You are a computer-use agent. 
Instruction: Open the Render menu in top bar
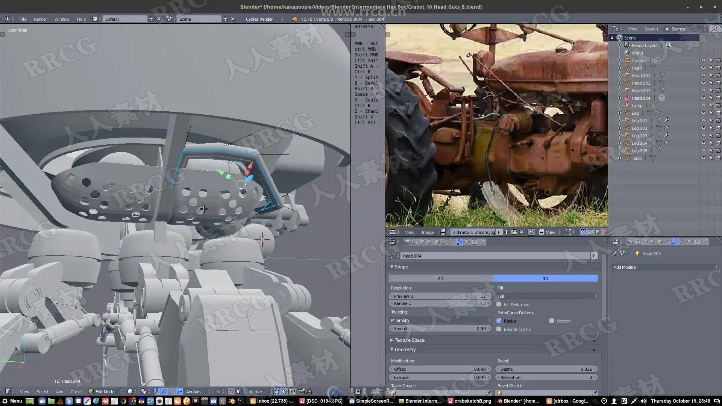click(40, 19)
